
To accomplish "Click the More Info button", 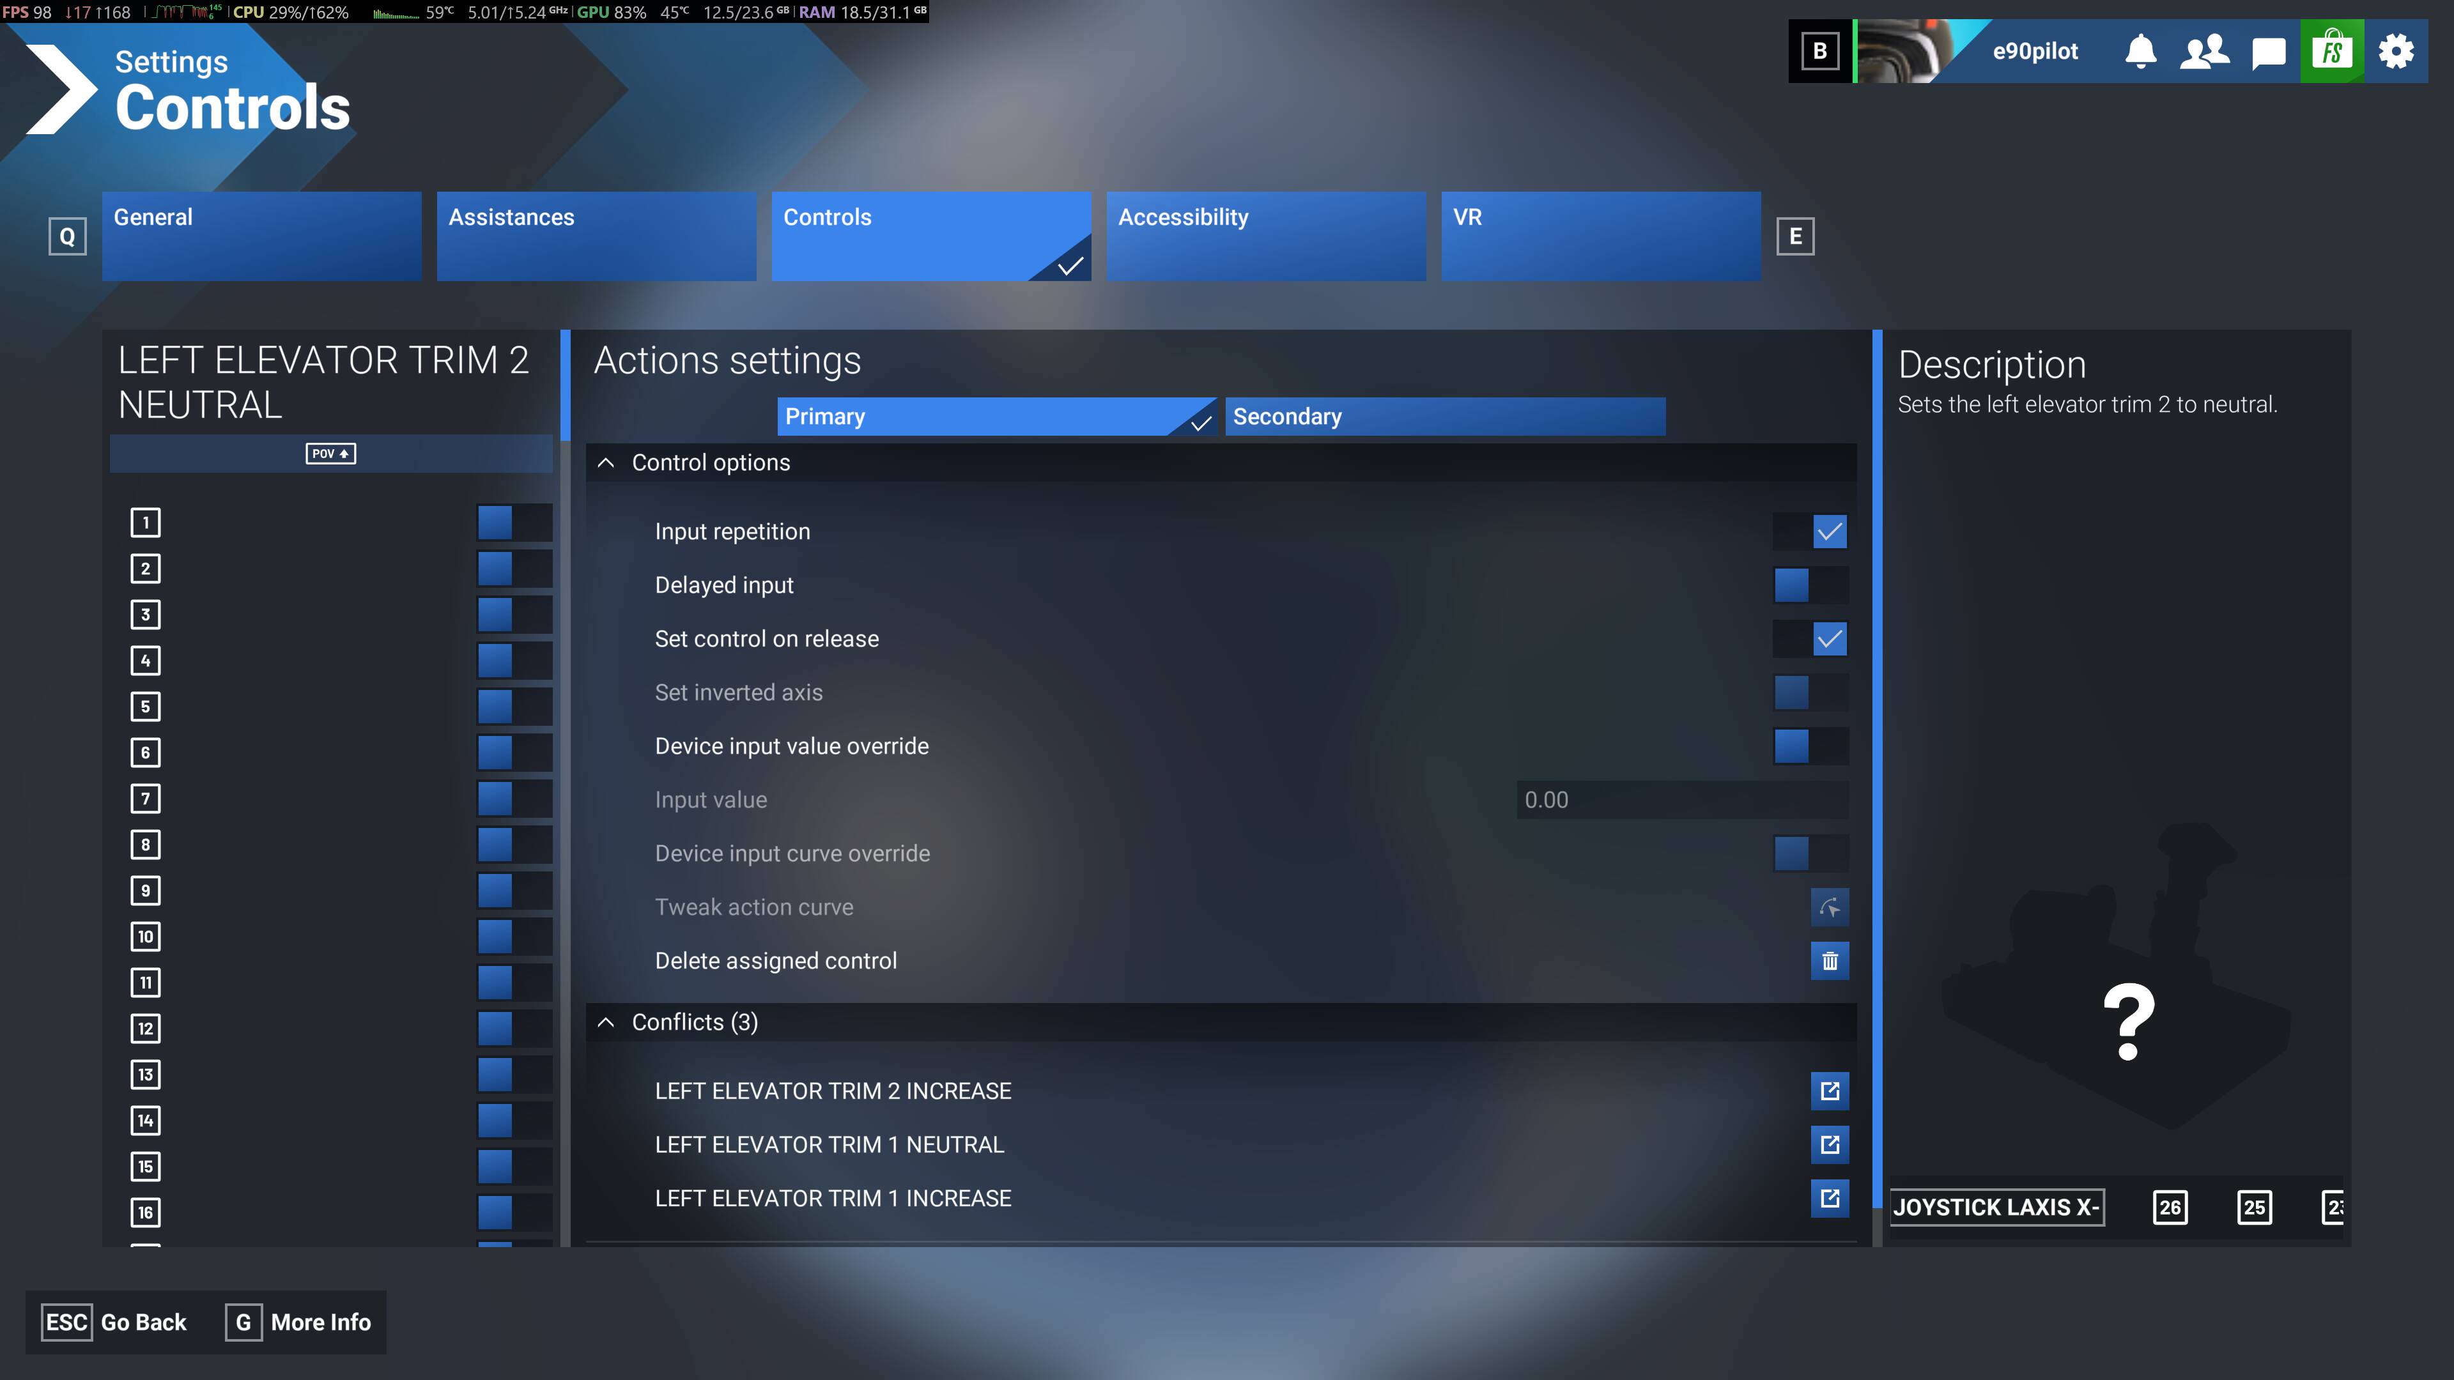I will pos(299,1322).
